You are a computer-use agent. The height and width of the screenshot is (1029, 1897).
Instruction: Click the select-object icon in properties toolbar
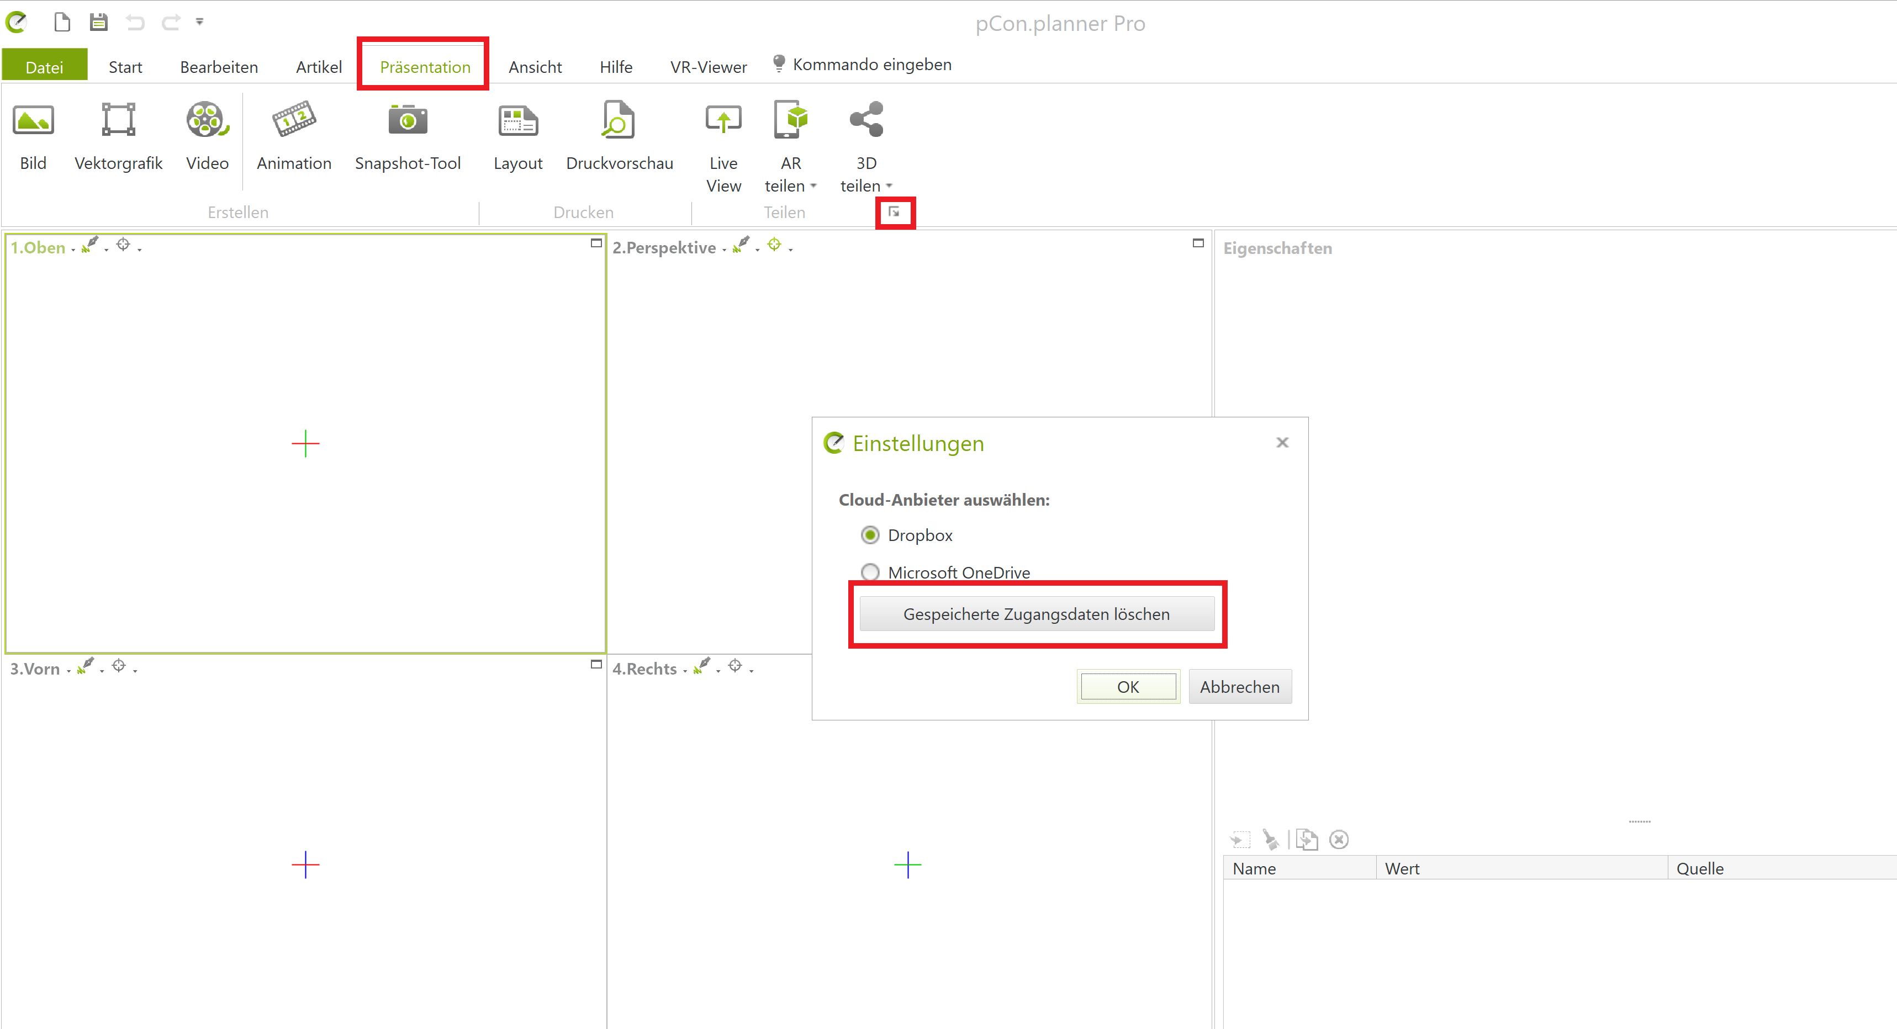(x=1240, y=839)
